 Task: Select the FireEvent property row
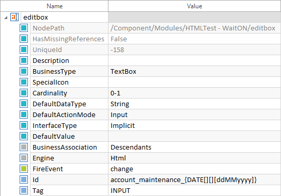155,169
